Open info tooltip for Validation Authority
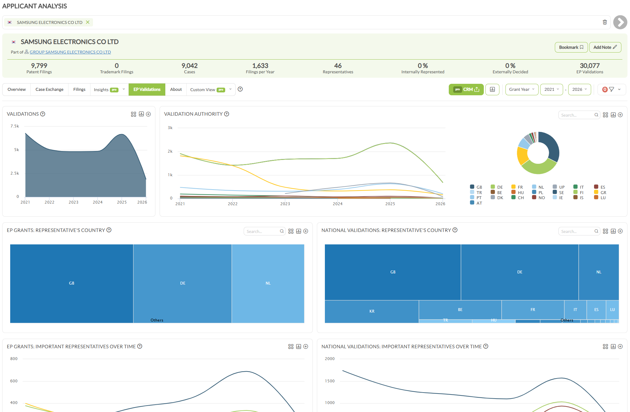 click(x=226, y=114)
